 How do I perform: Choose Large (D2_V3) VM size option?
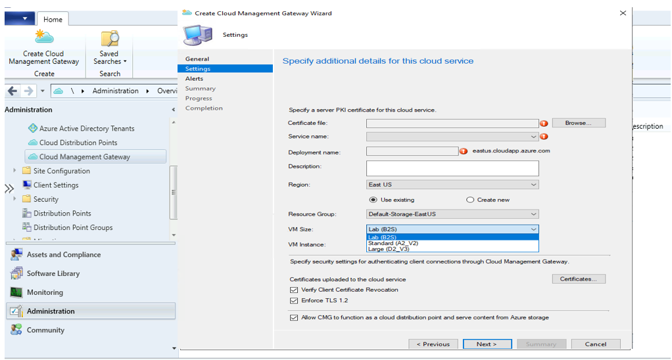(x=452, y=249)
